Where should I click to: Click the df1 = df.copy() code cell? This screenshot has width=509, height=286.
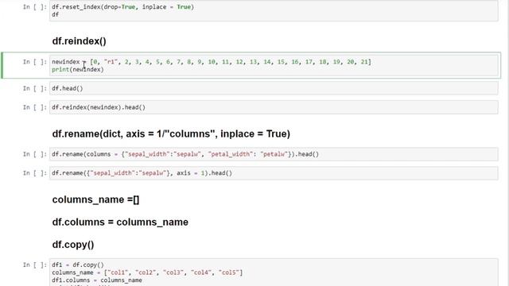pyautogui.click(x=274, y=272)
